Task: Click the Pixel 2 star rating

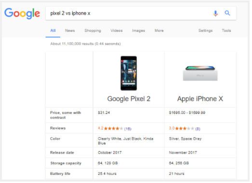Action: pyautogui.click(x=113, y=128)
